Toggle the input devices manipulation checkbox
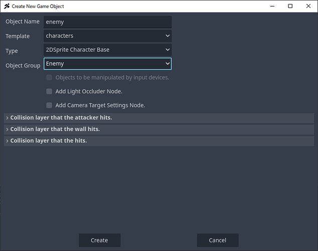The height and width of the screenshot is (251, 318). (49, 78)
